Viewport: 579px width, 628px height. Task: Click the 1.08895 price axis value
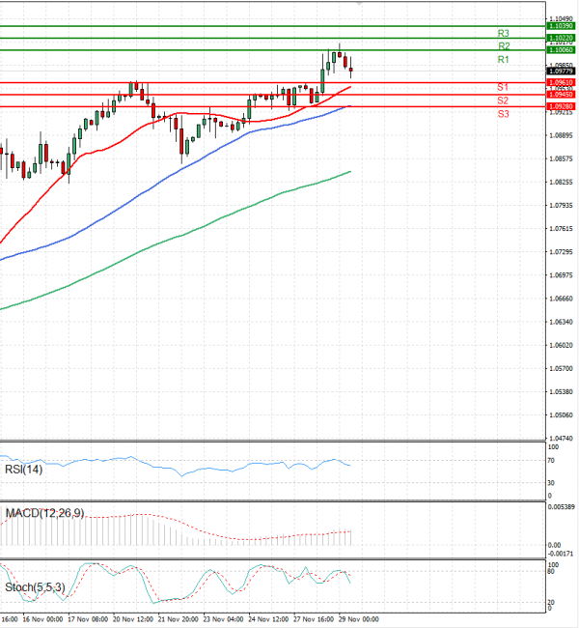pyautogui.click(x=561, y=135)
